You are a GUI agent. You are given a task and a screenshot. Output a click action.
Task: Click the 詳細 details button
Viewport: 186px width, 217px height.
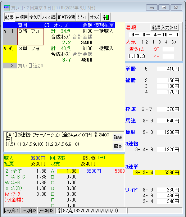[118, 137]
